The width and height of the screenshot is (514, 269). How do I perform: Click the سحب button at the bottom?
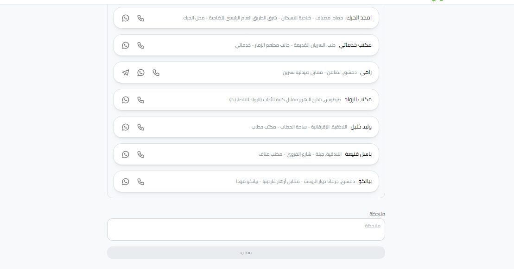pos(246,252)
